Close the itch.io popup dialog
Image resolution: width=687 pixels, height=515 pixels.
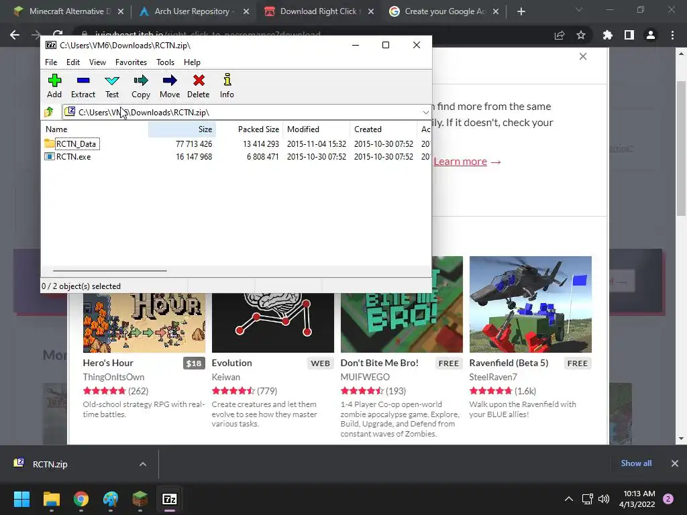(x=583, y=56)
